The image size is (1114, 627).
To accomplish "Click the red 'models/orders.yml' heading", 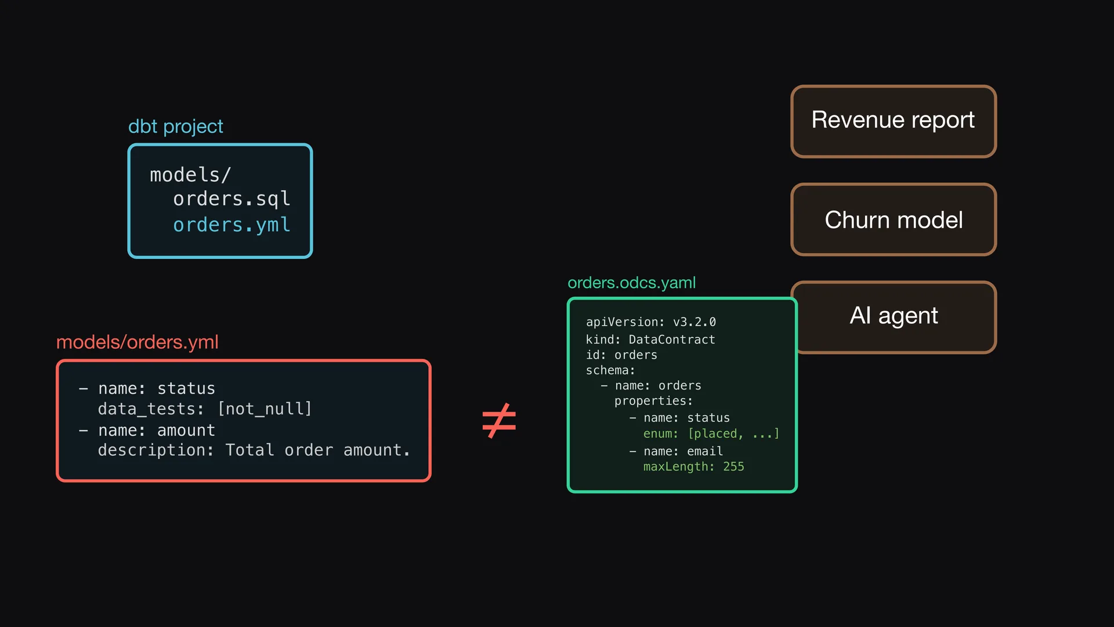I will coord(138,342).
